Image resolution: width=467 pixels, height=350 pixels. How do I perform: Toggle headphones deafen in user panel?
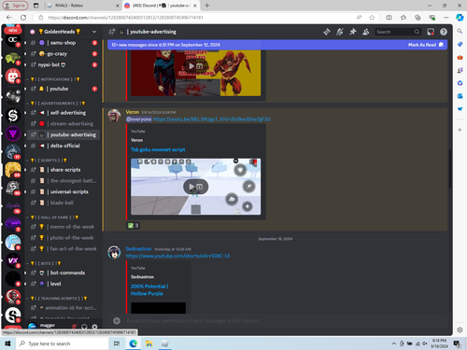(x=84, y=327)
